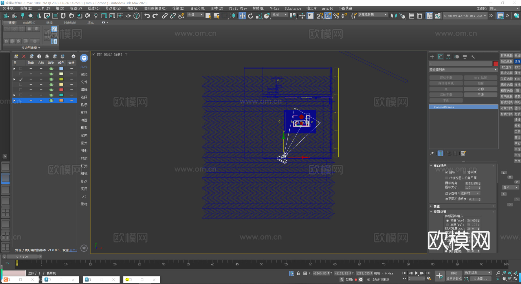Screen dimensions: 521x284
Task: Toggle selection lock padlock in status bar
Action: tap(298, 273)
